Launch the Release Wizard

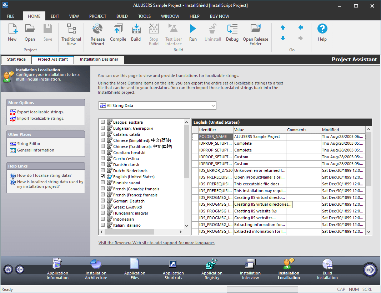[x=97, y=34]
